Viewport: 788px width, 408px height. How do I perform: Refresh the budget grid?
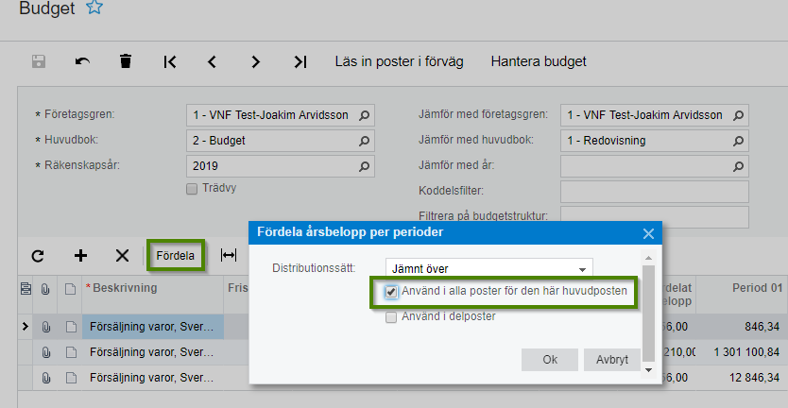coord(38,255)
